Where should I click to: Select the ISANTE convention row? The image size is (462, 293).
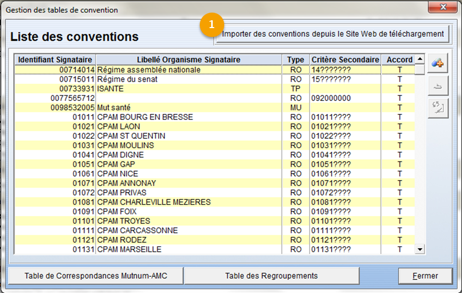click(215, 88)
